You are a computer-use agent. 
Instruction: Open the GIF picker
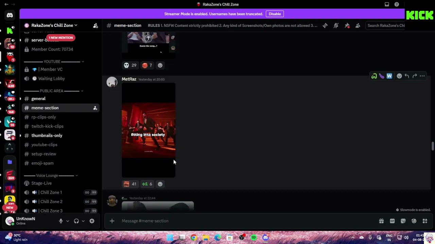click(392, 221)
